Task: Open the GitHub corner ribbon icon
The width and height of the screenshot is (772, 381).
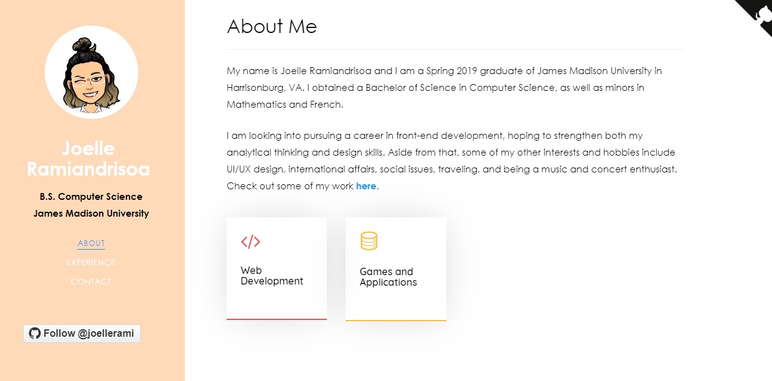Action: point(758,12)
